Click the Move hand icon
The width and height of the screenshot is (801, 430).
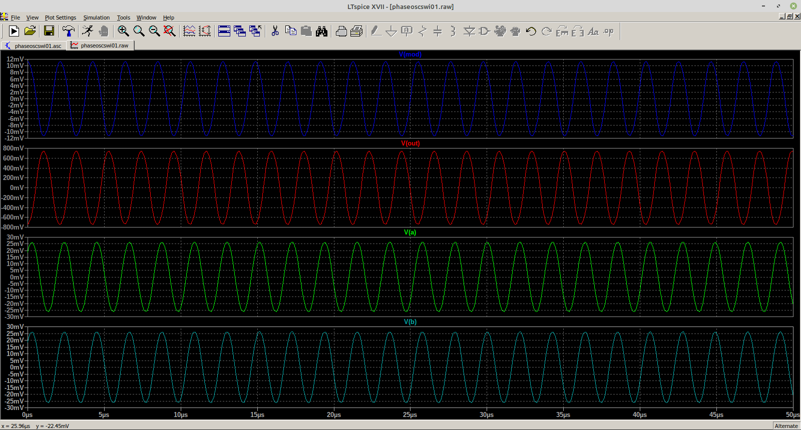(x=500, y=31)
